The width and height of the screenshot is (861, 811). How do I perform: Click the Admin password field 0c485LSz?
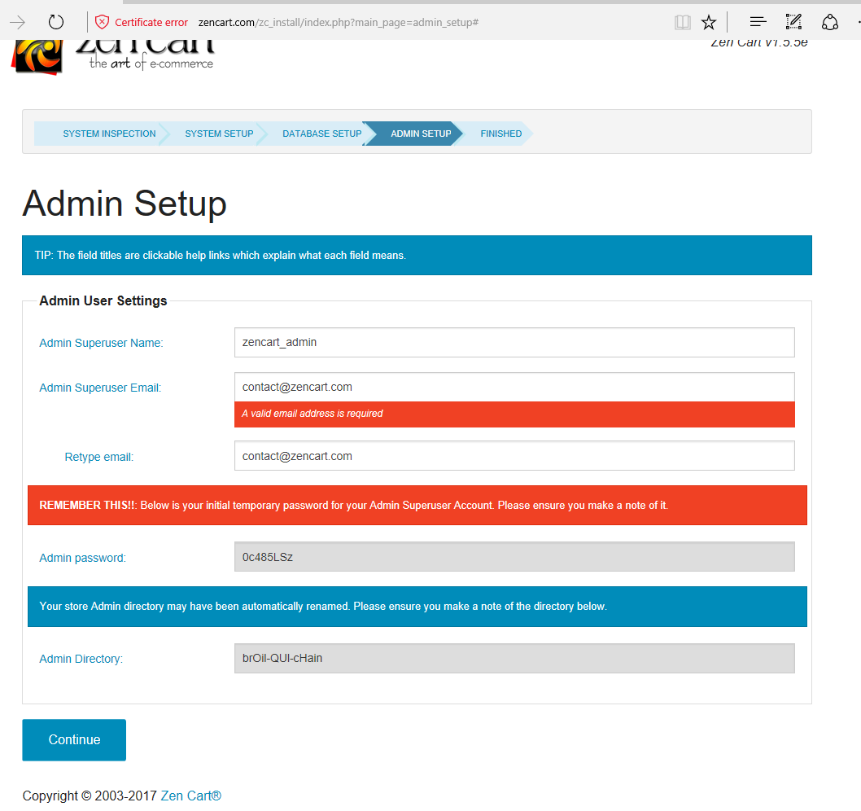point(514,557)
